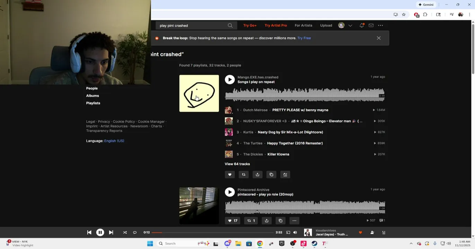Screen dimensions: 475x249
Task: Click Upload in the header
Action: click(x=326, y=25)
